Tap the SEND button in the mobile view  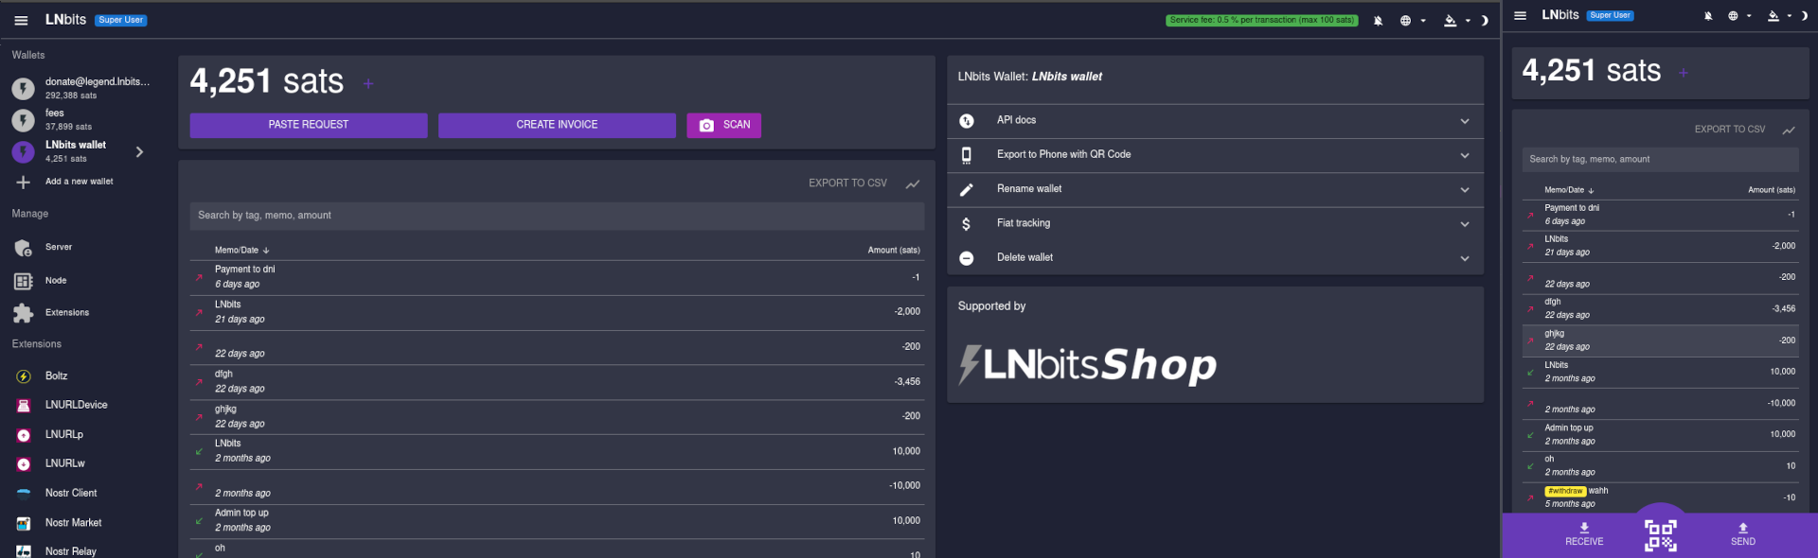point(1743,534)
